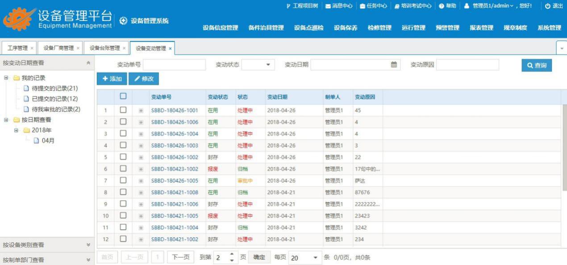Select checkbox for row SBBD-180423-1002

[123, 169]
